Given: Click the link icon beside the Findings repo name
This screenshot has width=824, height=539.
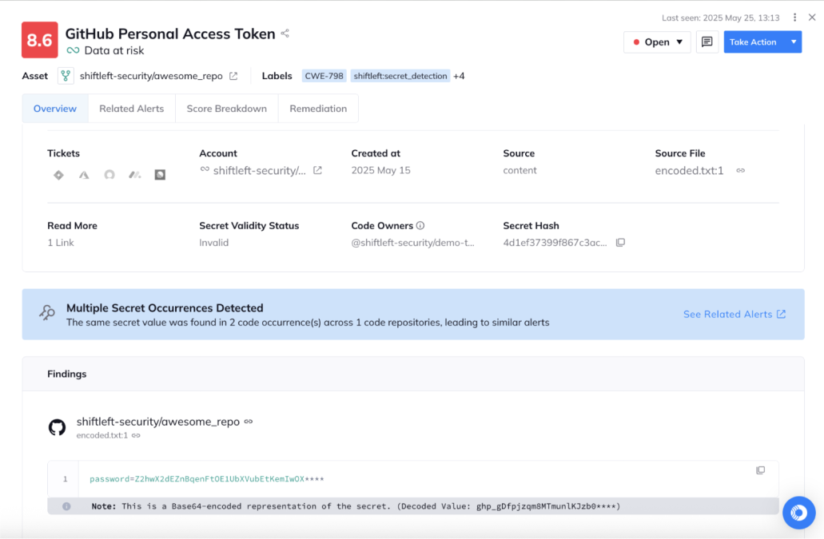Looking at the screenshot, I should 249,422.
